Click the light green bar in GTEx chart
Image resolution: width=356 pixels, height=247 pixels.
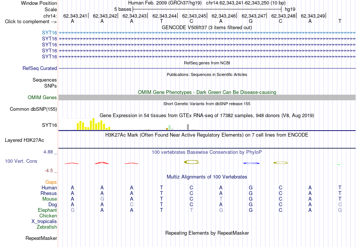[169, 127]
